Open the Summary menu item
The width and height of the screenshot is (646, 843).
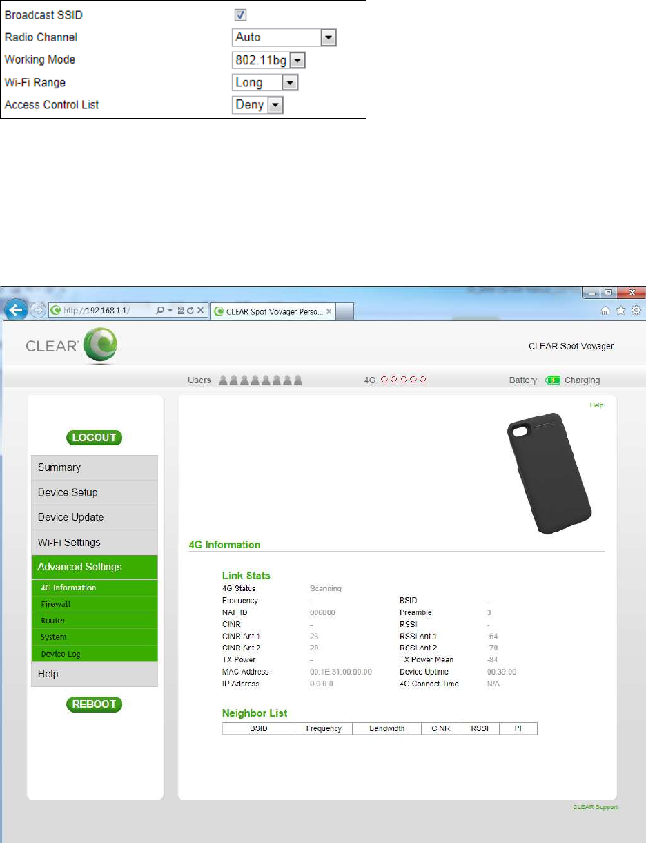(95, 467)
